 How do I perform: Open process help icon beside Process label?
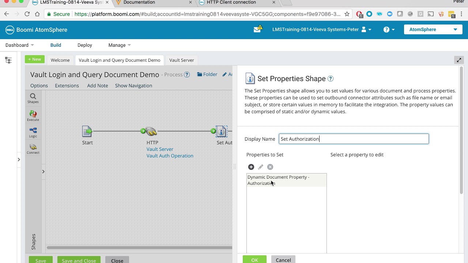tap(187, 75)
